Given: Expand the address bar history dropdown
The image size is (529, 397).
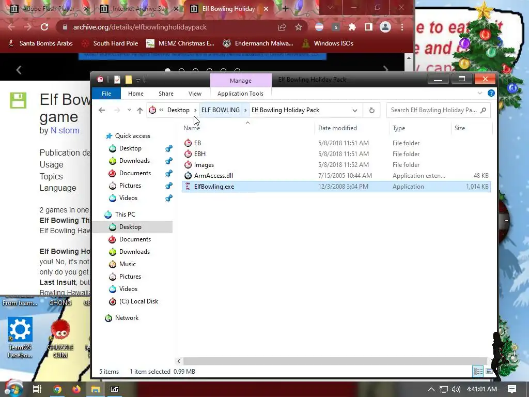Looking at the screenshot, I should (x=354, y=111).
